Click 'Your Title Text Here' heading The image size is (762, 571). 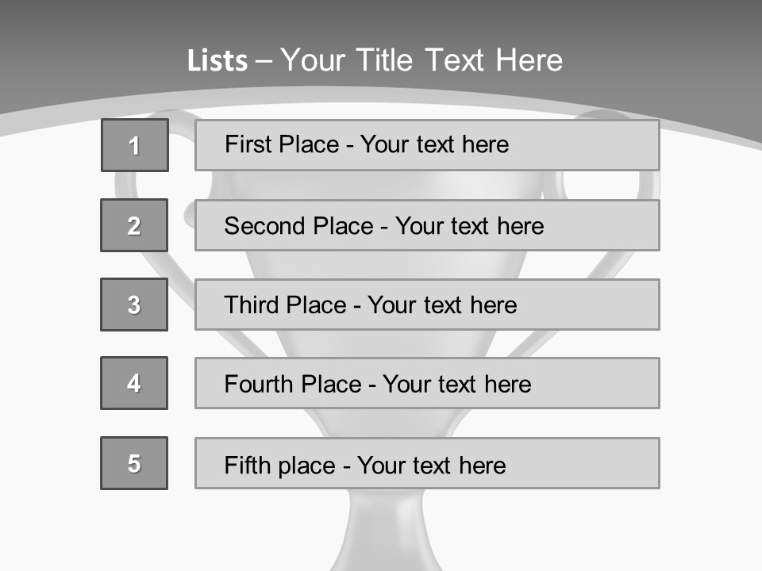(421, 61)
